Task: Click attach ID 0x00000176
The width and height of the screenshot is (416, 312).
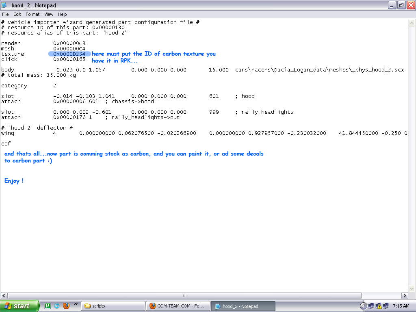Action: click(69, 117)
